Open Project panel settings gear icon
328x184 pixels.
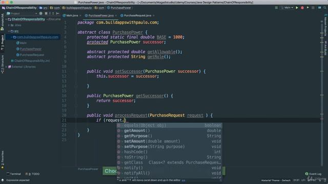pyautogui.click(x=51, y=14)
